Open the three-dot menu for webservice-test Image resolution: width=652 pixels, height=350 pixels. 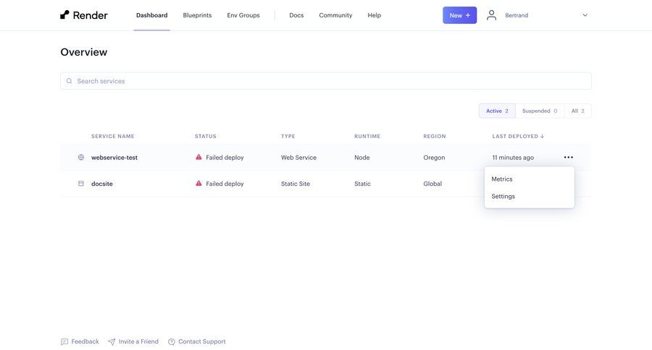coord(569,158)
